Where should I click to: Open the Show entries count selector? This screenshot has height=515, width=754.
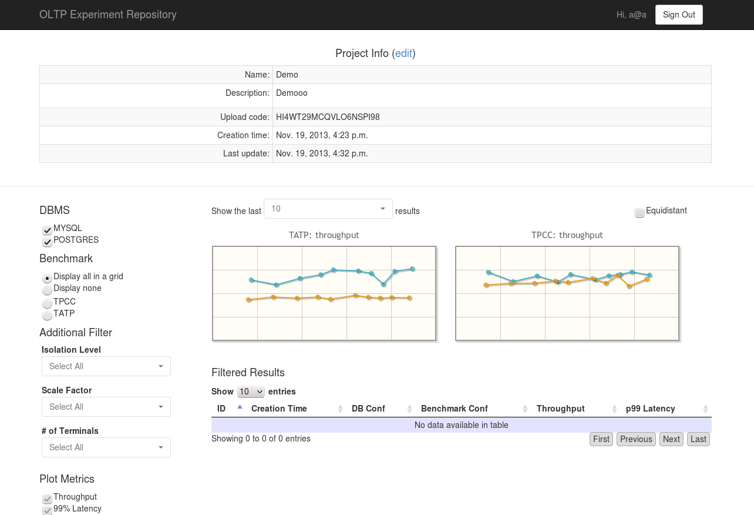pos(251,392)
